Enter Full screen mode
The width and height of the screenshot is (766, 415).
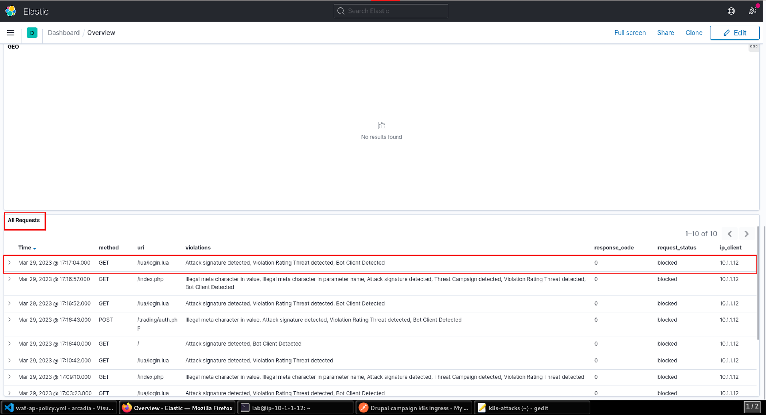[630, 33]
